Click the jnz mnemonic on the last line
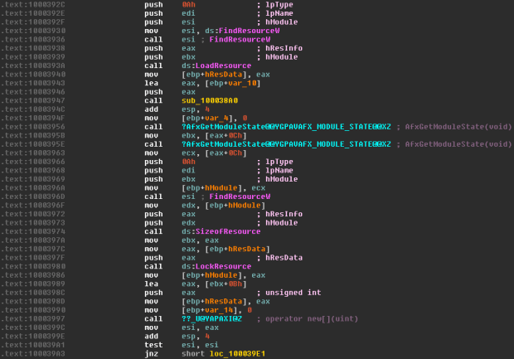The height and width of the screenshot is (359, 514). coord(151,352)
